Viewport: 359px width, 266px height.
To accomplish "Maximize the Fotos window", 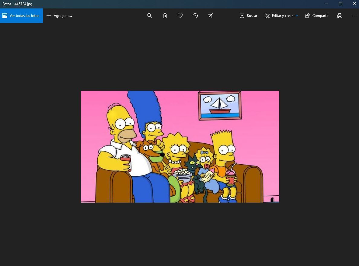I will (341, 4).
